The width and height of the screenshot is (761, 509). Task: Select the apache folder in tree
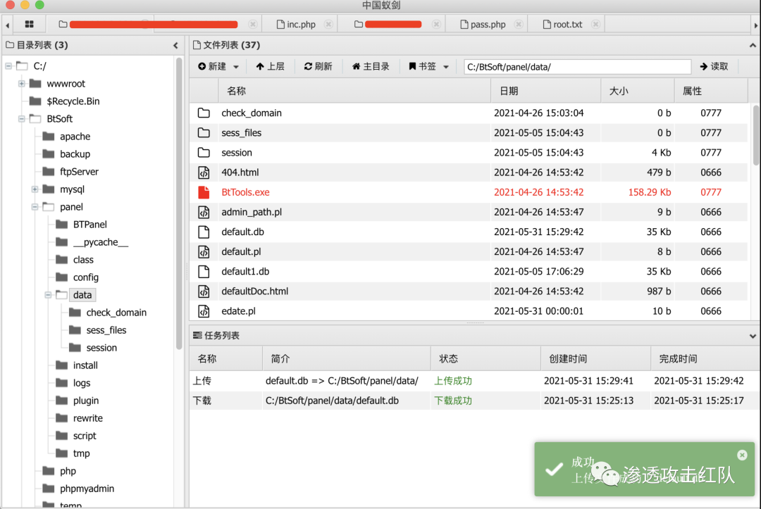click(75, 136)
